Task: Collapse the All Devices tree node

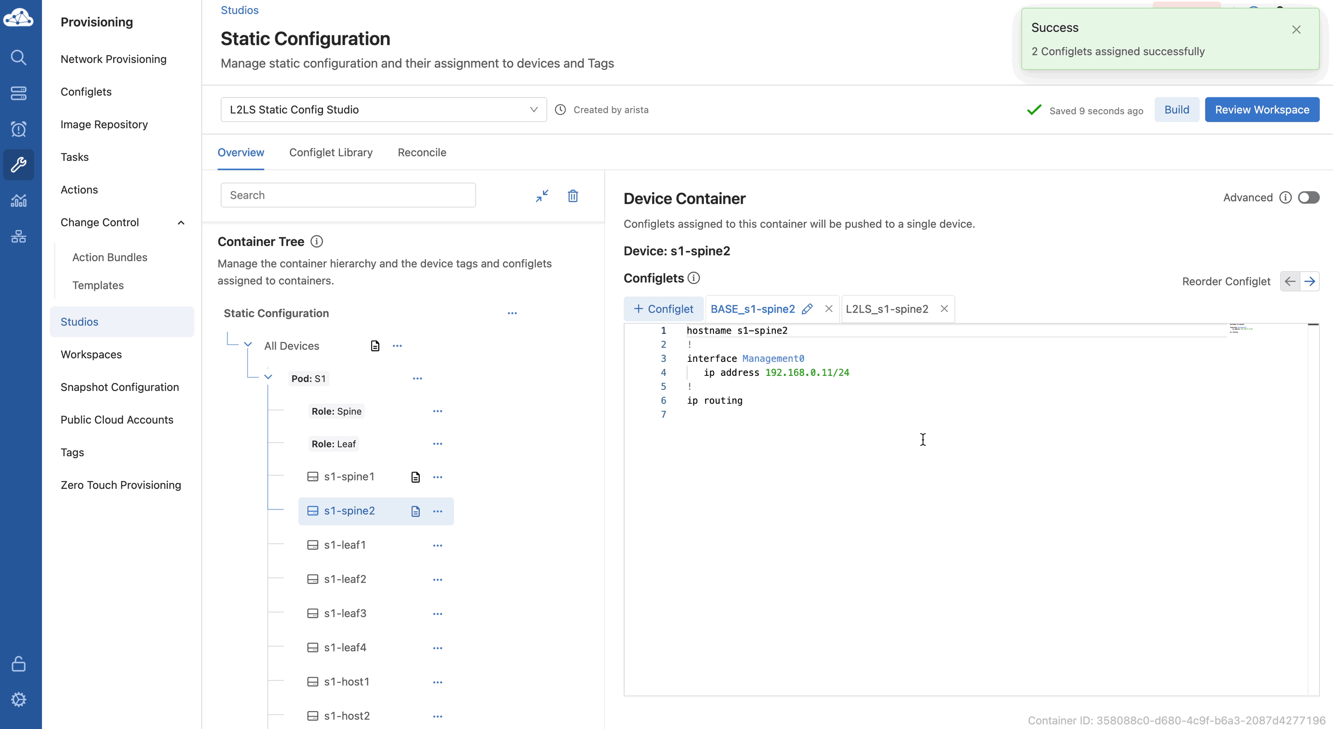Action: tap(248, 345)
